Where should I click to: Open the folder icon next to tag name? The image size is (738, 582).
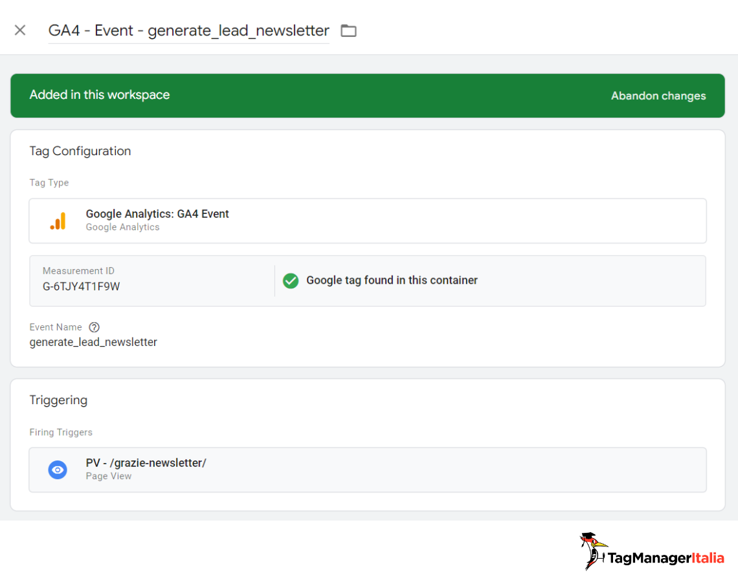pos(348,30)
